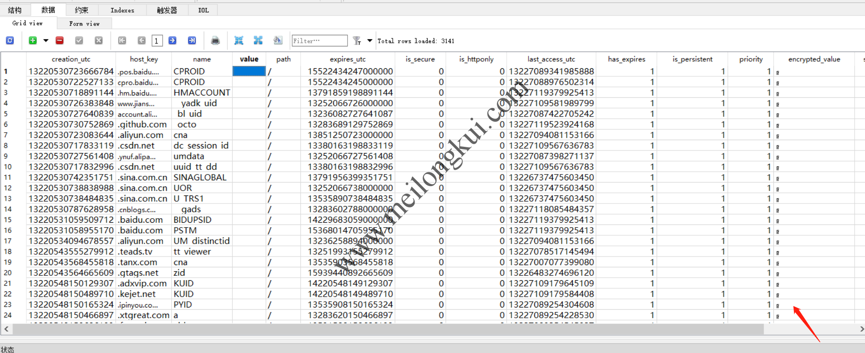865x353 pixels.
Task: Click the last_access_utc column header
Action: 551,59
